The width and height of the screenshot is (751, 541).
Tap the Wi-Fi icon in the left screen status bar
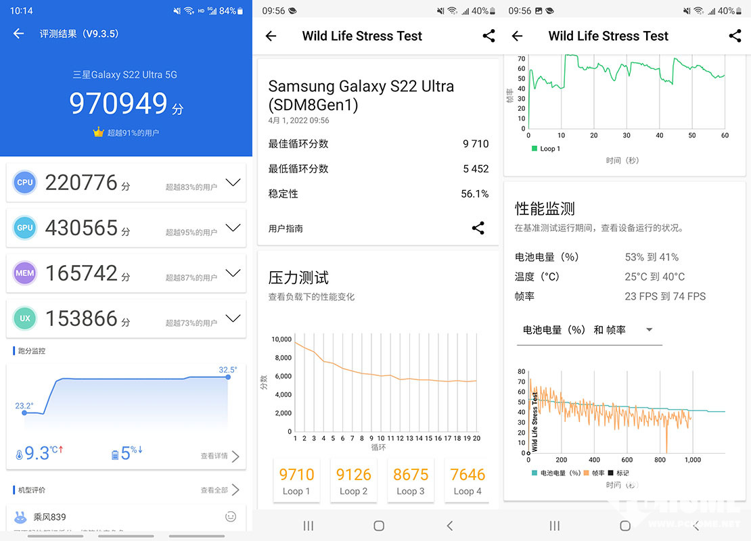coord(189,11)
